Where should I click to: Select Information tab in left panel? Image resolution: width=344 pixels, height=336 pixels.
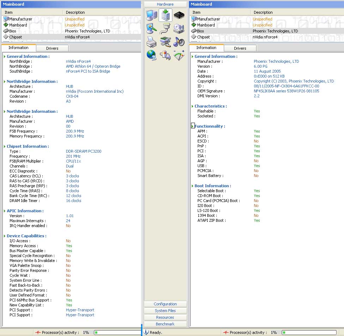(18, 48)
